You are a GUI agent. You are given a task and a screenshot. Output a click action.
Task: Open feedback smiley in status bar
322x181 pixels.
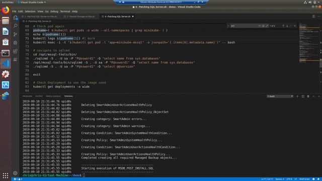[313, 179]
